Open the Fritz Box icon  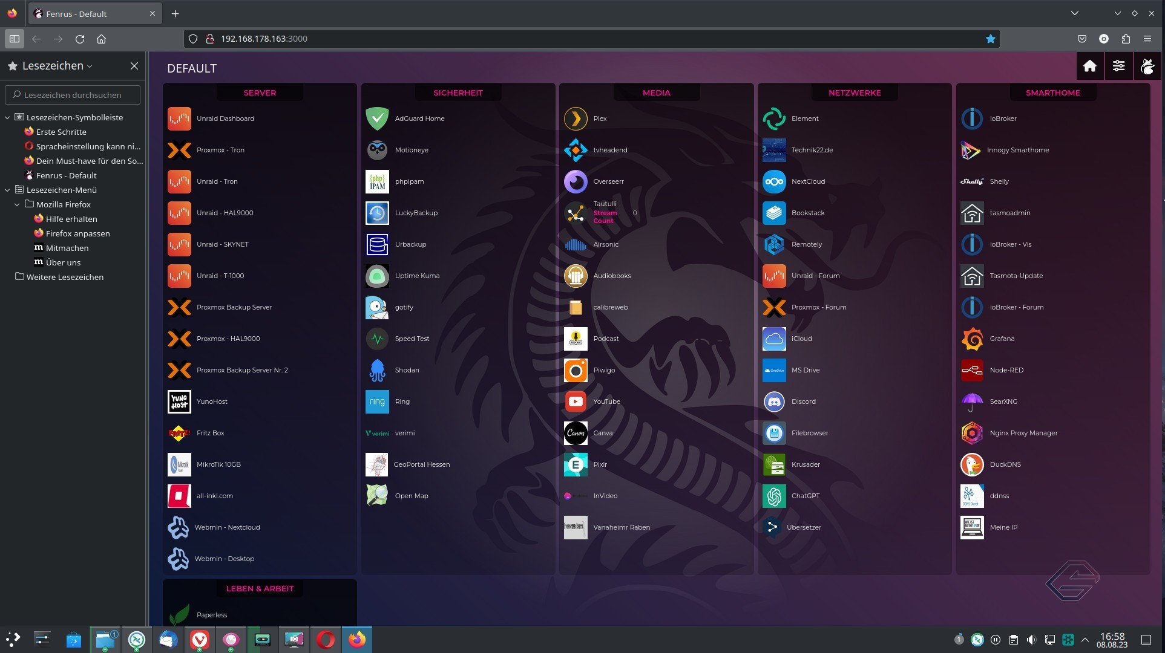(x=179, y=433)
